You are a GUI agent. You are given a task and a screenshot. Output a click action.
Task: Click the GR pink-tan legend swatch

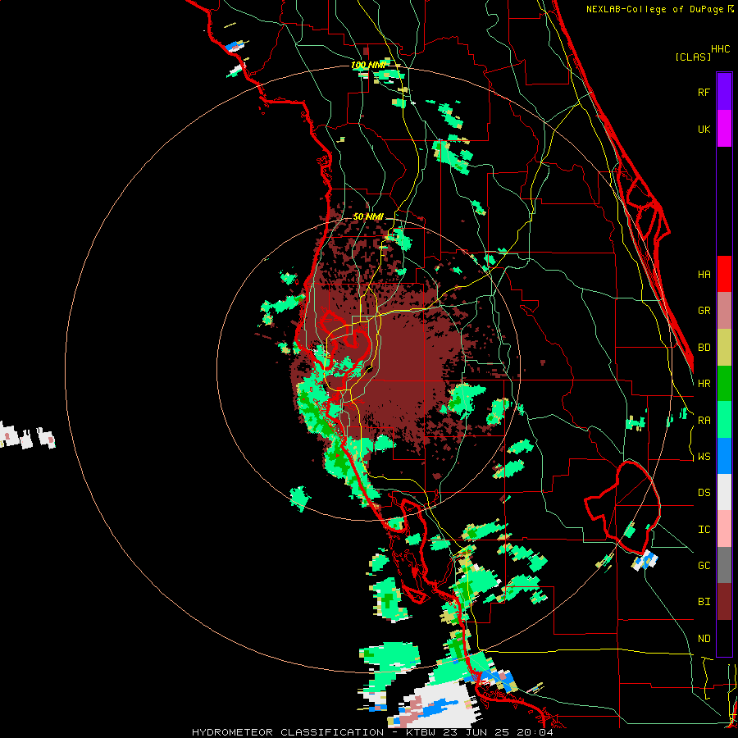pyautogui.click(x=724, y=310)
